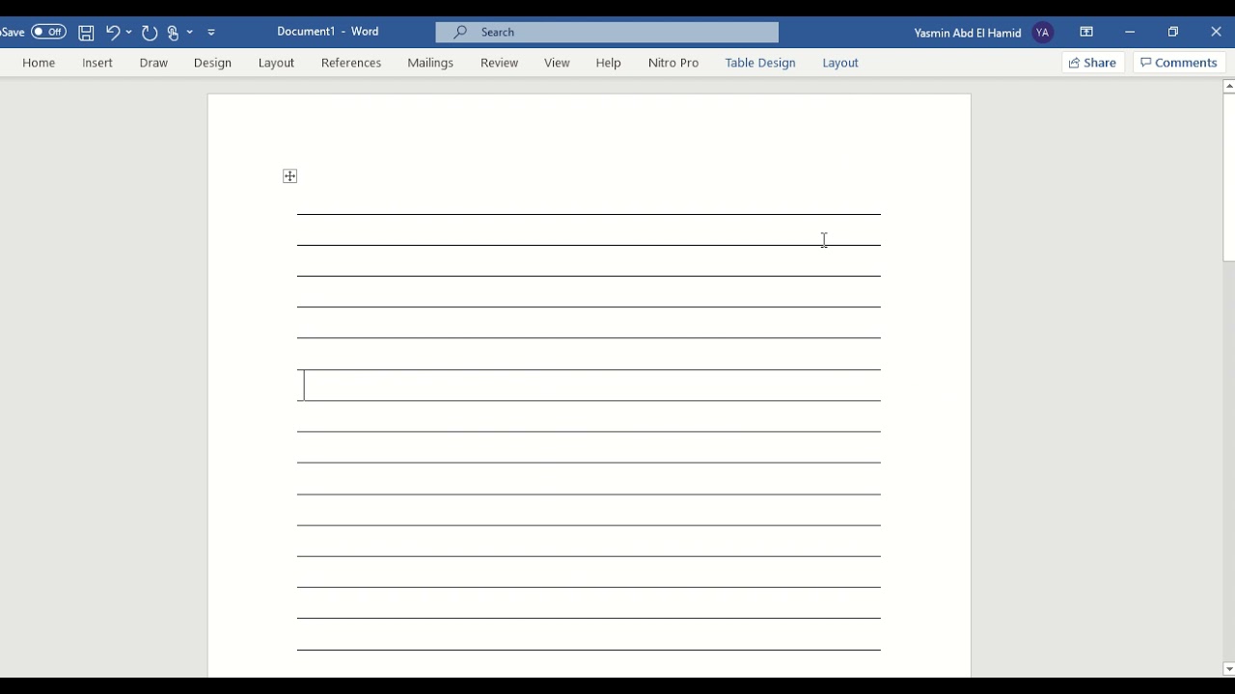Click the Share button
1235x694 pixels.
coord(1093,63)
